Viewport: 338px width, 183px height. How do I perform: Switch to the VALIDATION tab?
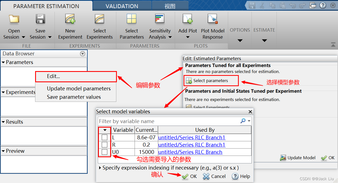click(x=122, y=6)
